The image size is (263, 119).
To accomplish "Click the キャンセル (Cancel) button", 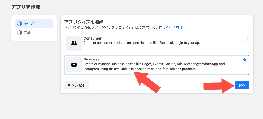I will tap(76, 85).
